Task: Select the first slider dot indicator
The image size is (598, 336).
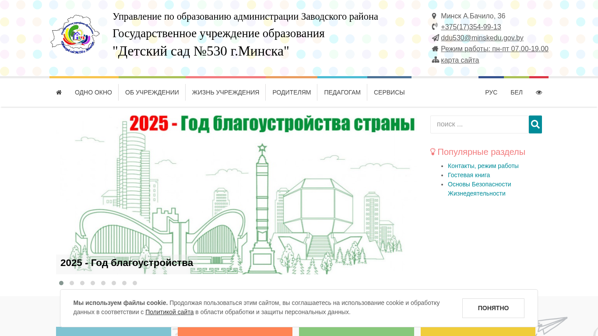Action: (61, 283)
